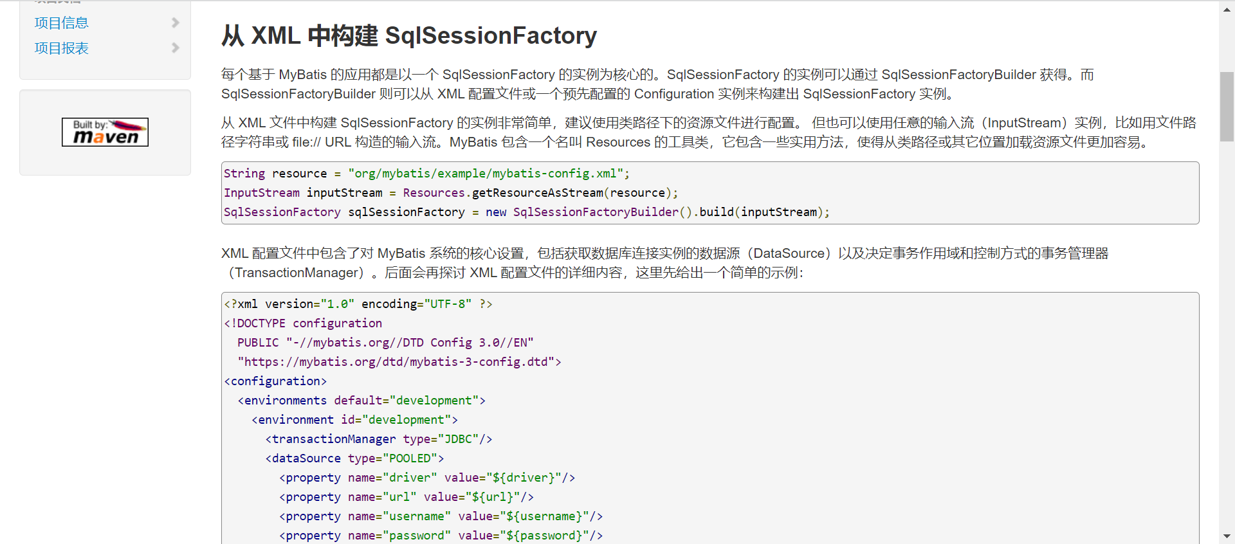Click the paragraph starting XML 配置文件中包含了
The height and width of the screenshot is (544, 1235).
click(664, 263)
